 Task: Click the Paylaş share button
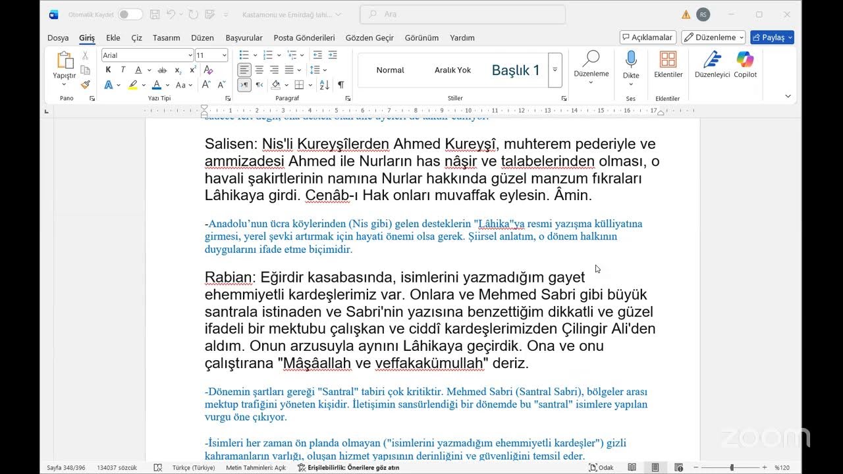[772, 38]
